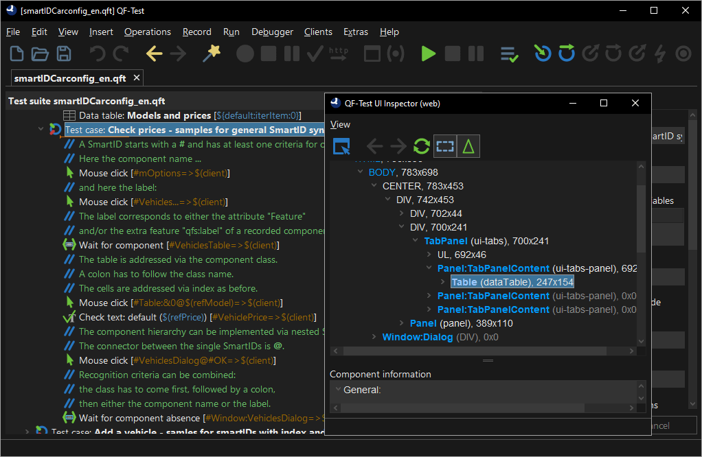Viewport: 702px width, 457px height.
Task: Click the green Run test play button
Action: pyautogui.click(x=429, y=54)
